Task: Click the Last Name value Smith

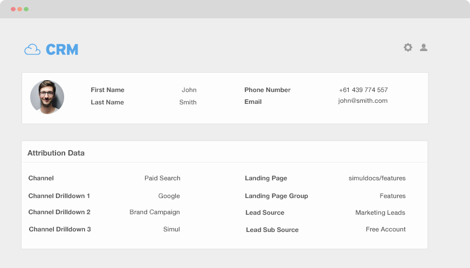Action: pyautogui.click(x=188, y=102)
